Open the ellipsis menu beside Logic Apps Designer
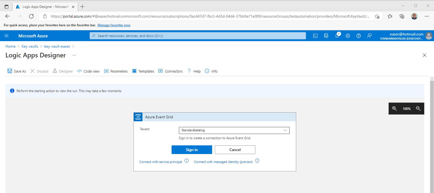 74,55
